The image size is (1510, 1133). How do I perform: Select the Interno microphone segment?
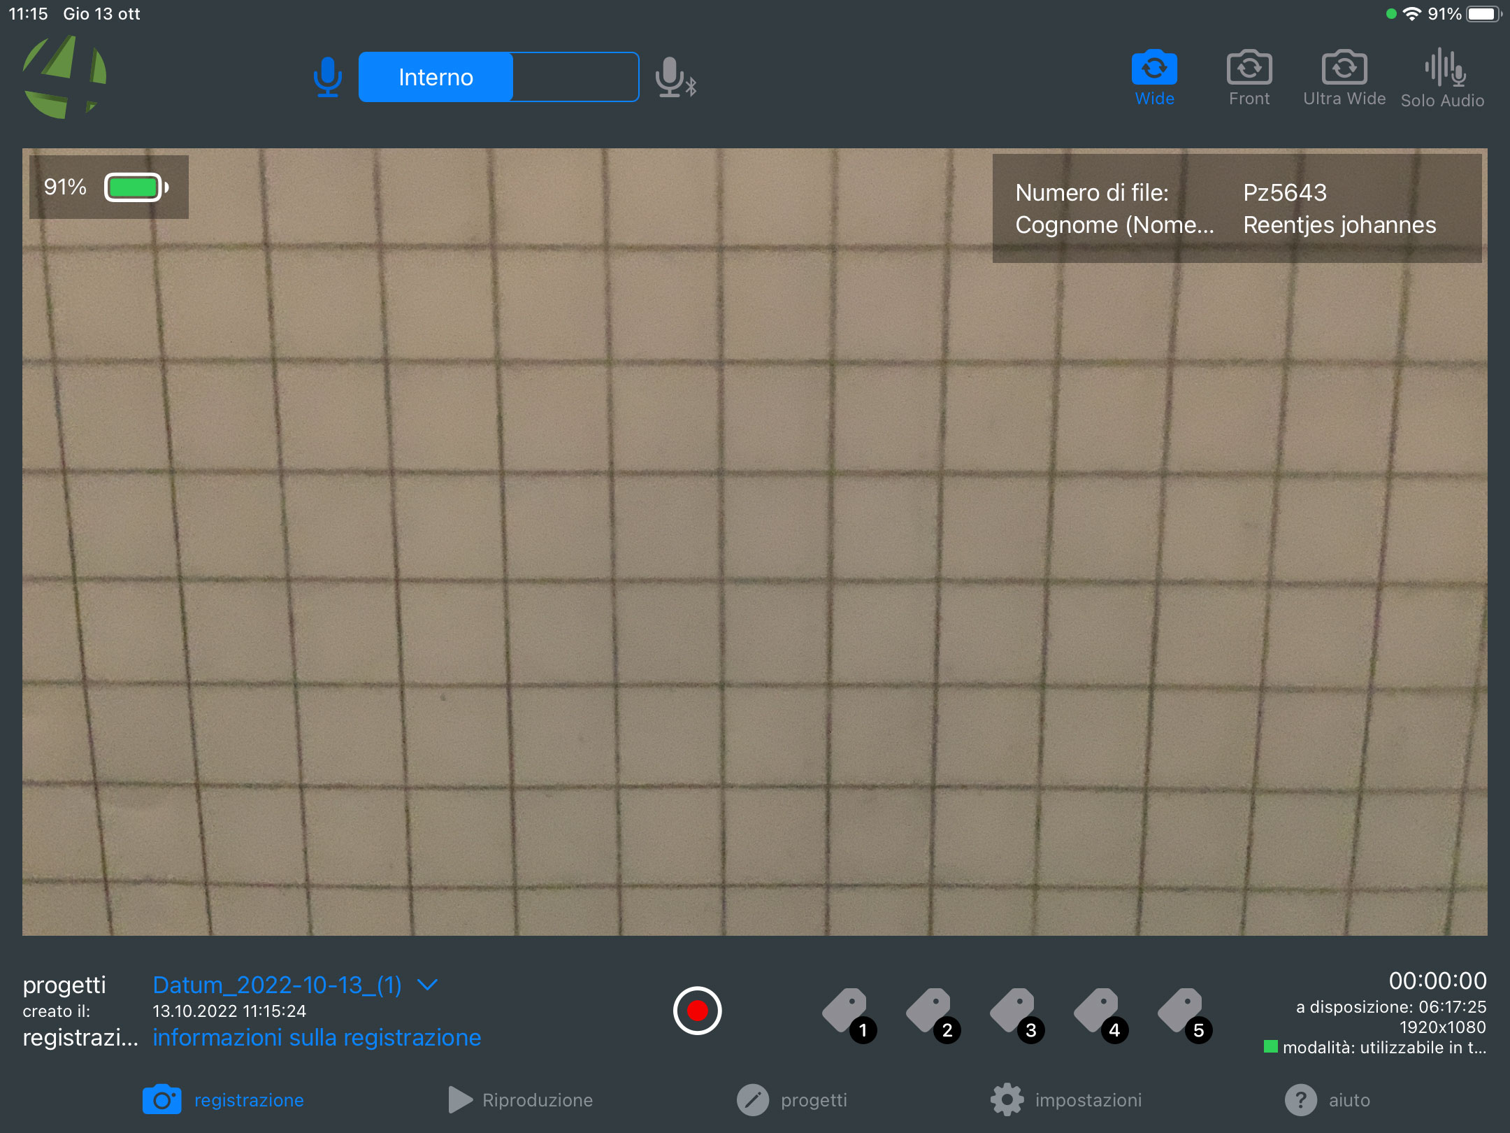click(x=436, y=77)
